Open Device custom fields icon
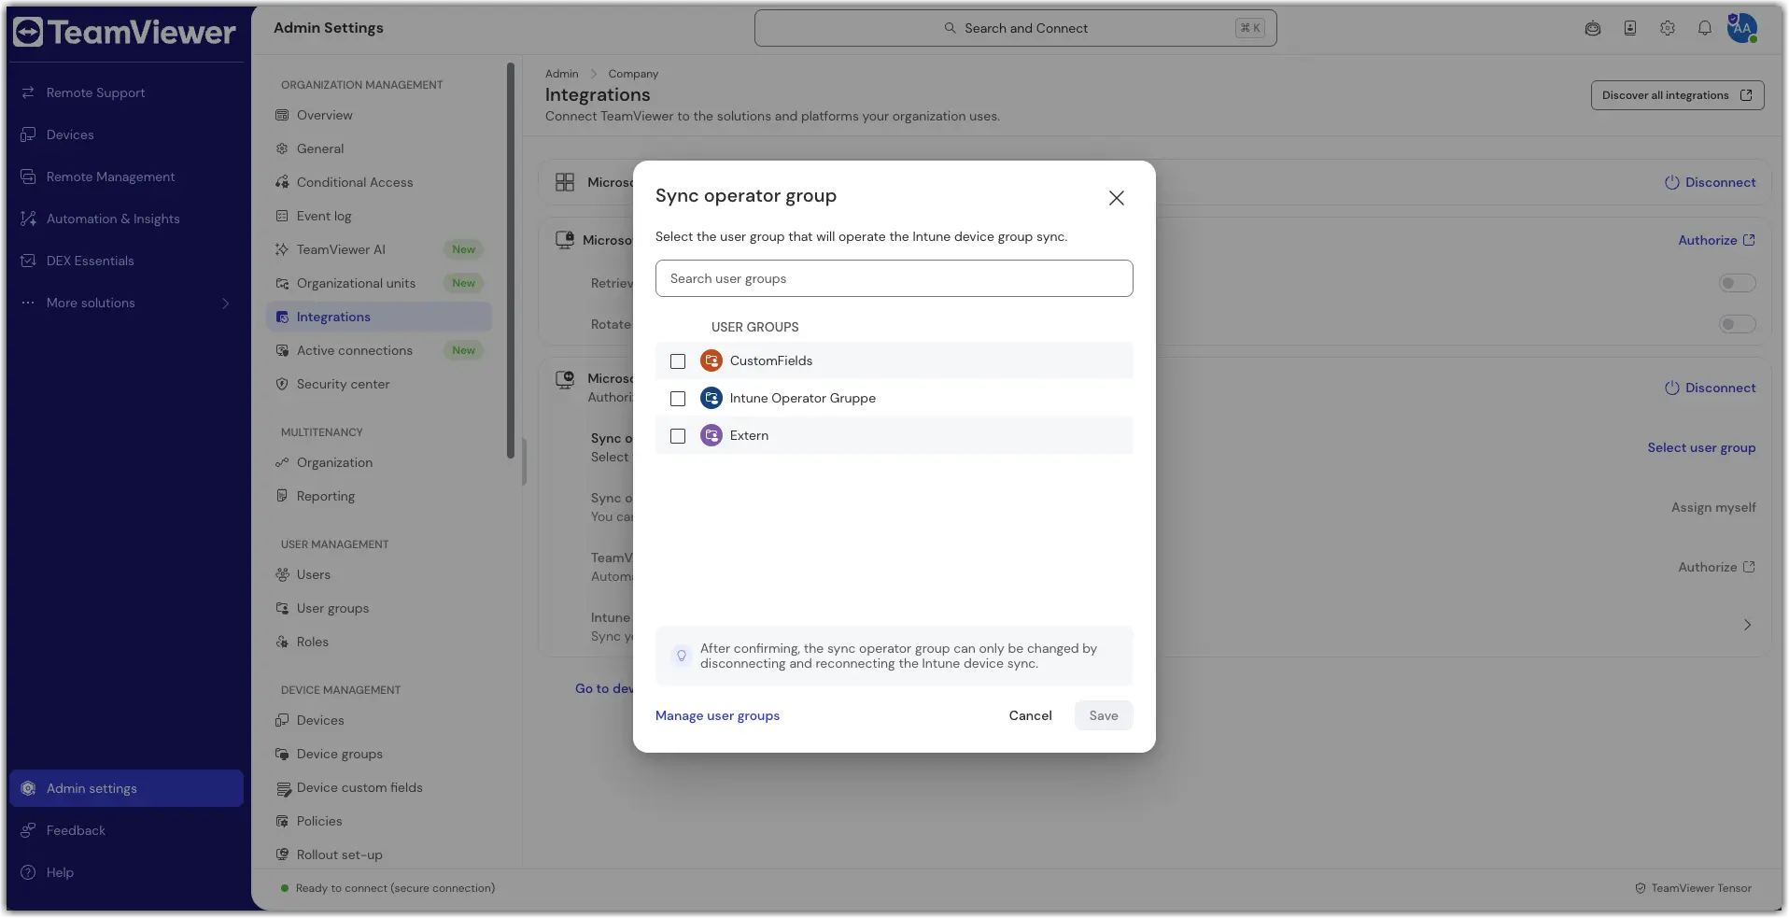This screenshot has height=918, width=1789. point(283,788)
